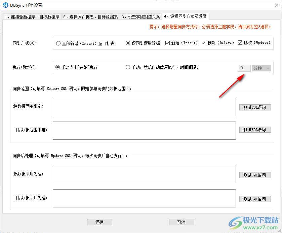Click the 同步范围 group heading text
The image size is (282, 233).
coord(72,89)
